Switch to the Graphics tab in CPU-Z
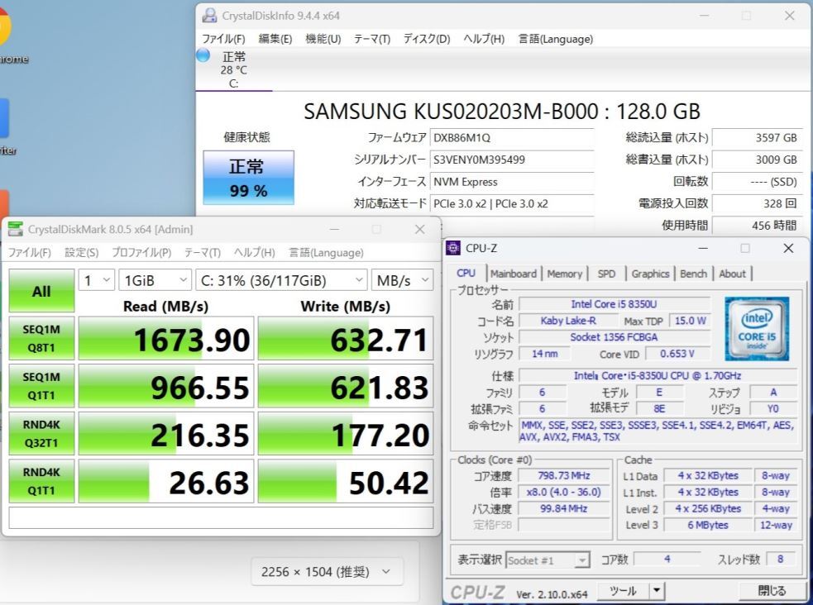The width and height of the screenshot is (813, 605). click(651, 274)
